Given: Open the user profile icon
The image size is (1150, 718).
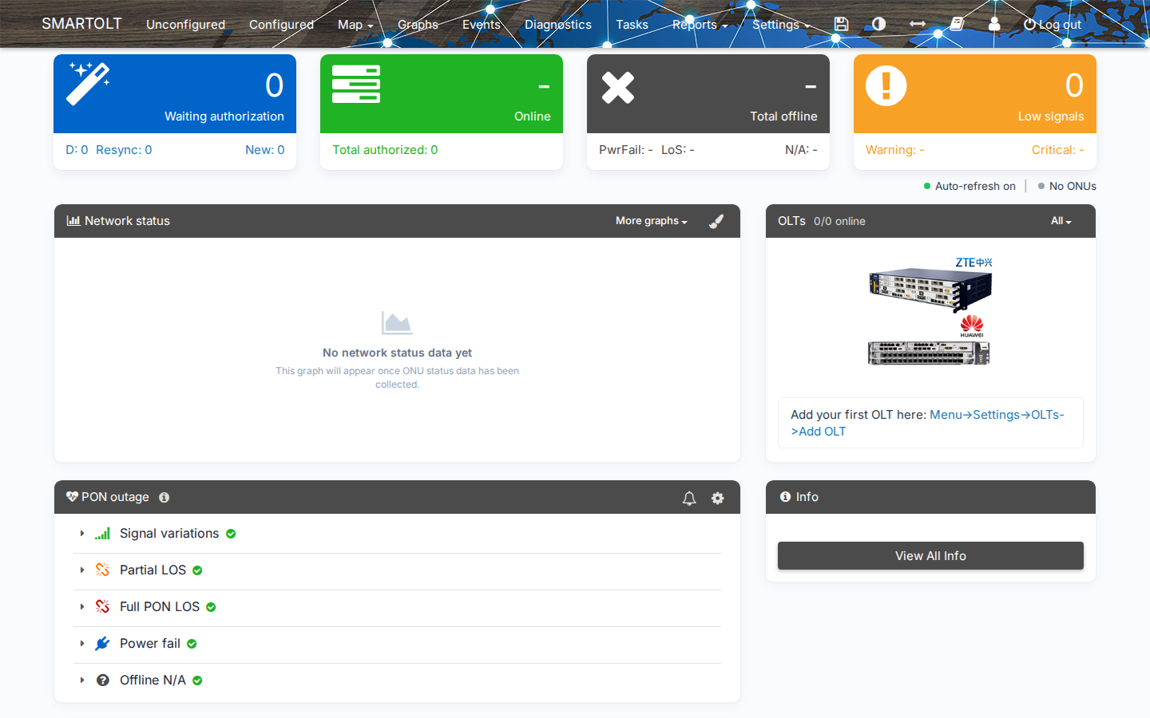Looking at the screenshot, I should [994, 24].
